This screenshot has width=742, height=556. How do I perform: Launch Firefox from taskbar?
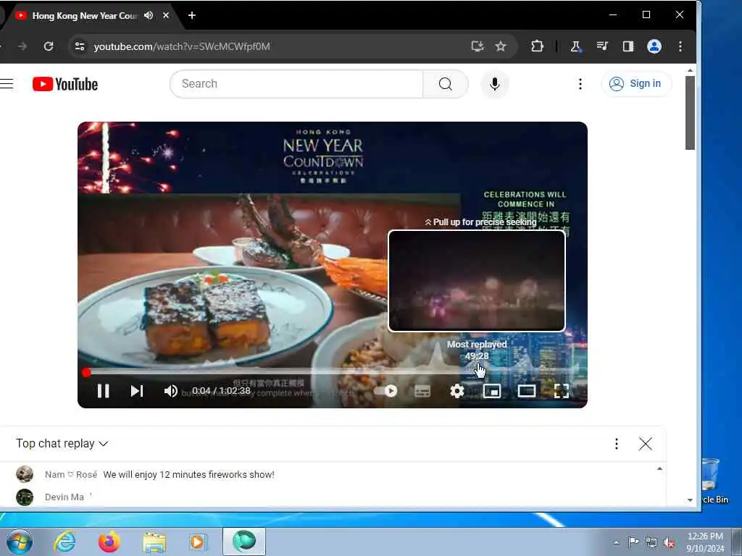109,542
